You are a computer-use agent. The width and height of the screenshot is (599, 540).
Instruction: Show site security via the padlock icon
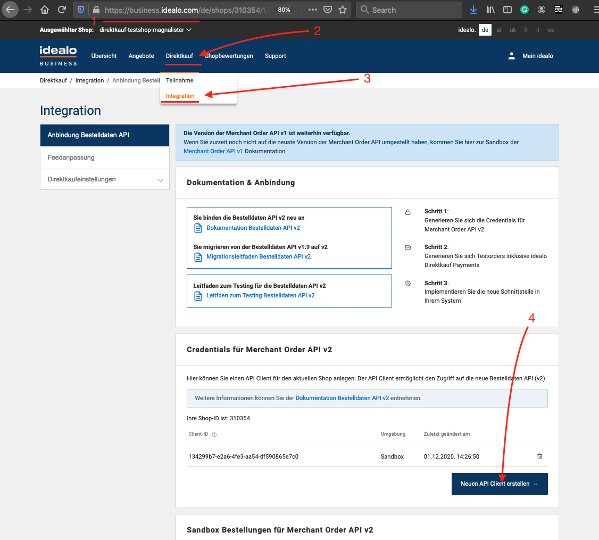96,10
